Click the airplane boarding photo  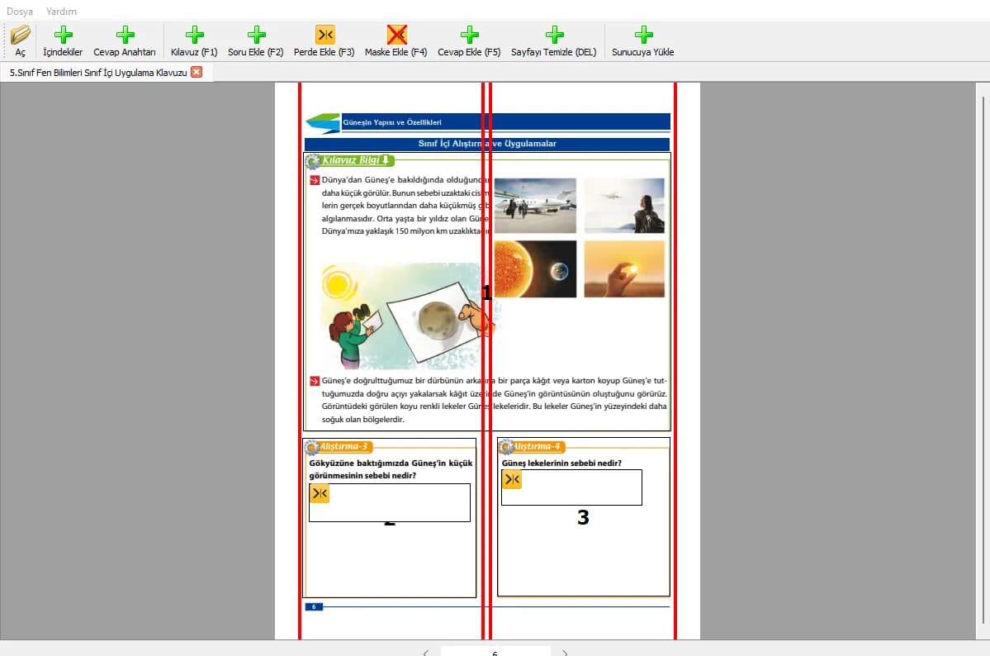[535, 206]
